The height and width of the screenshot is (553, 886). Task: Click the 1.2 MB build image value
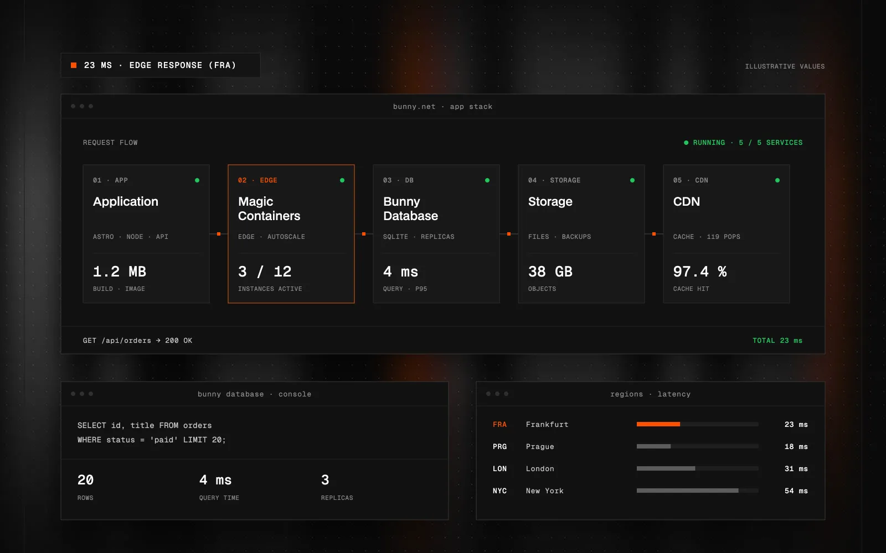(x=120, y=272)
